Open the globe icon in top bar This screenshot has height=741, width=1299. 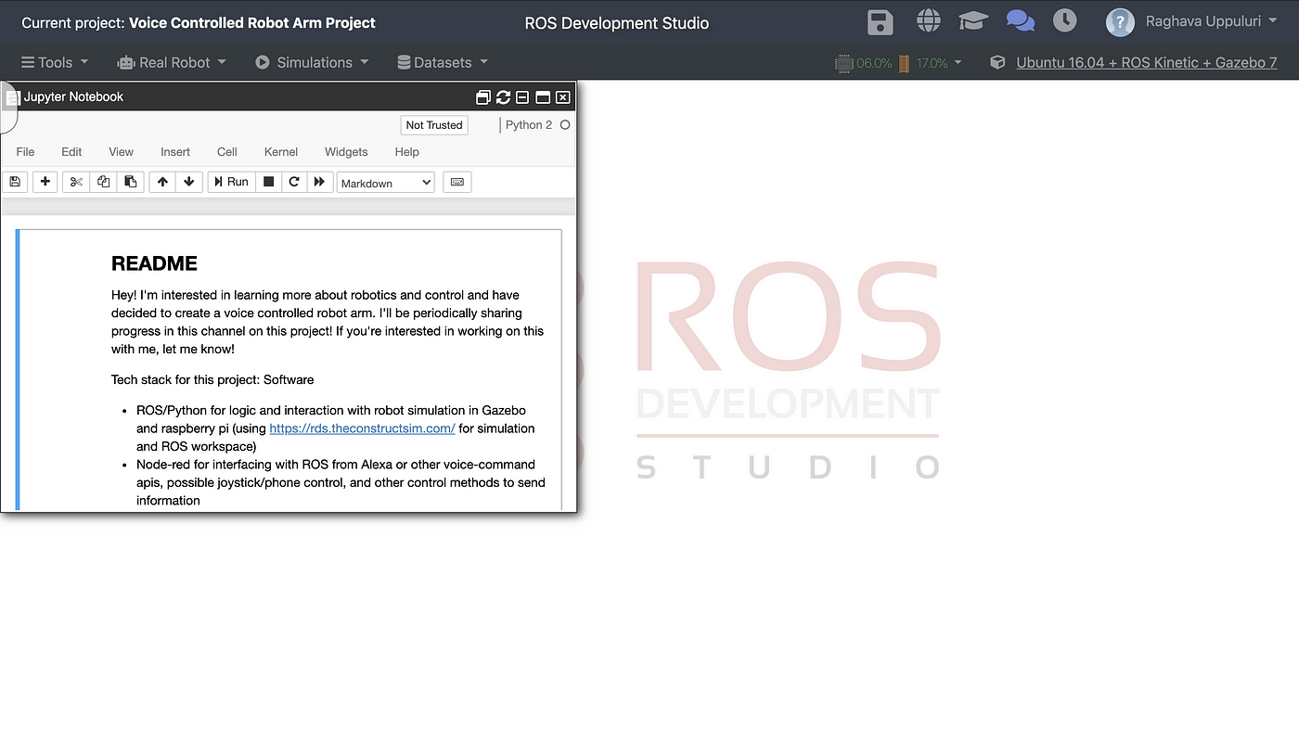[928, 20]
